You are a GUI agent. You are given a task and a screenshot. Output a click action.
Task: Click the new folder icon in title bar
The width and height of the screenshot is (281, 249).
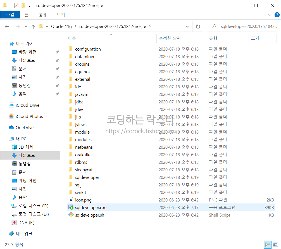[x=23, y=6]
